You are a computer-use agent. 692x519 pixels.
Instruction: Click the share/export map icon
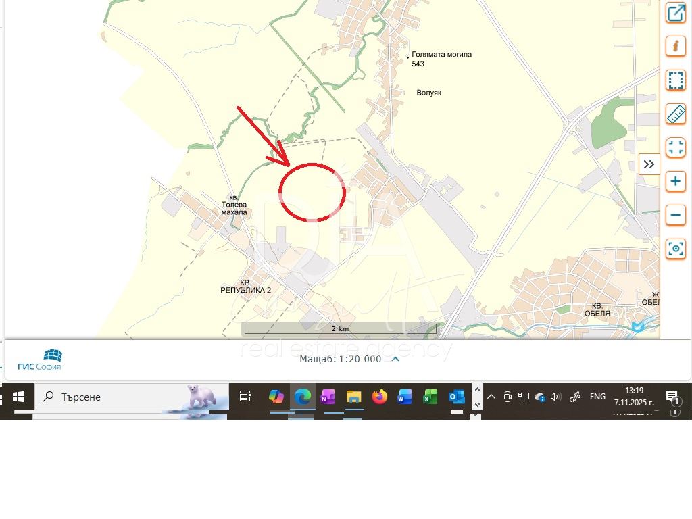click(675, 13)
